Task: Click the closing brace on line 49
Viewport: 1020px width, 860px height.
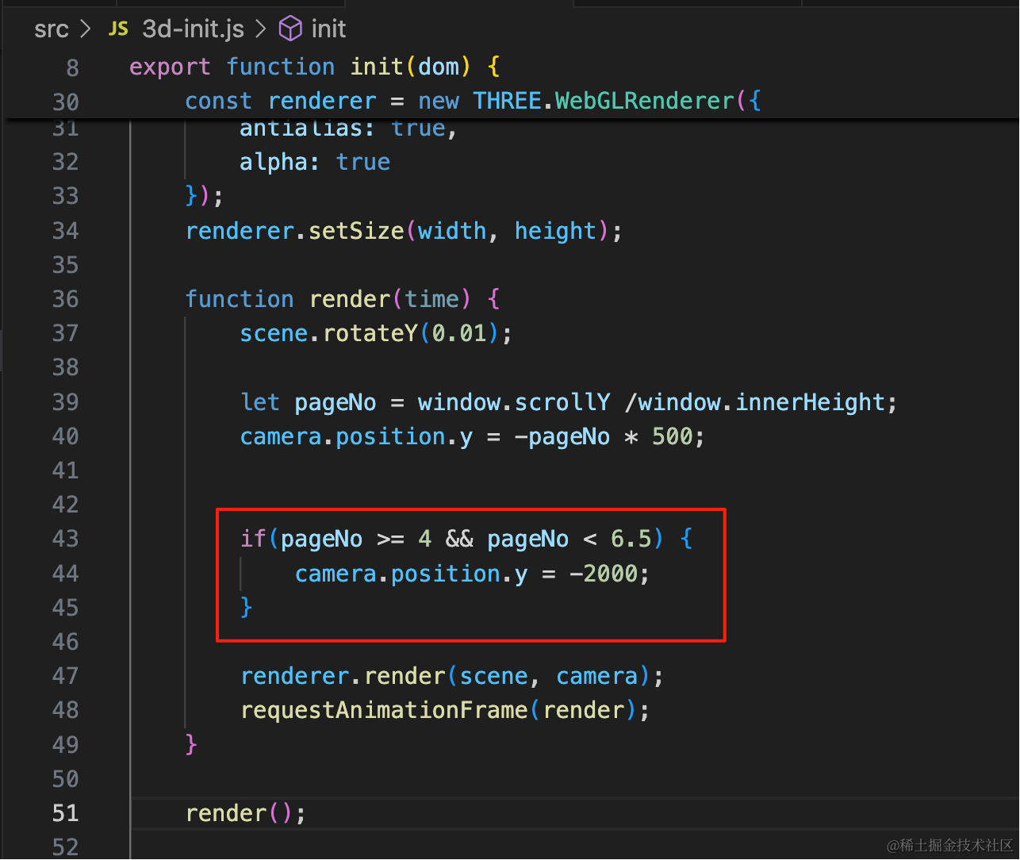Action: pyautogui.click(x=190, y=744)
